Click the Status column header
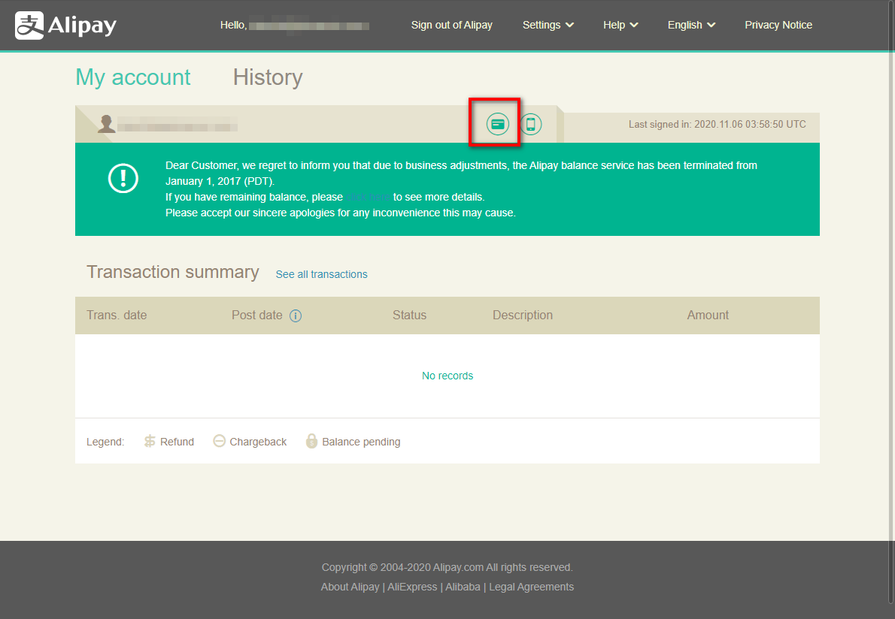The width and height of the screenshot is (895, 619). [409, 316]
